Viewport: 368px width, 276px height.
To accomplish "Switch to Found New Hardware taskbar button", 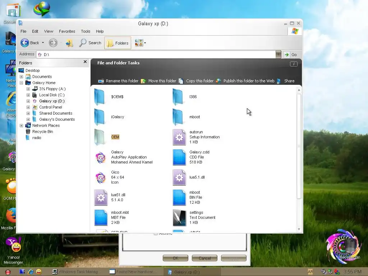I will [133, 272].
